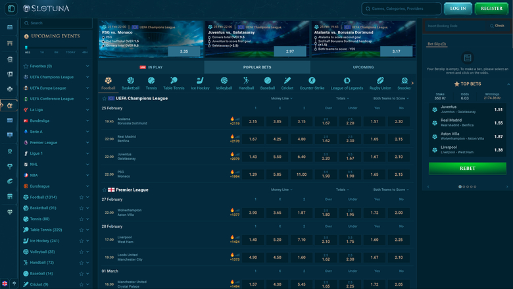Jump to last Top Bets carousel dot

coord(475,186)
